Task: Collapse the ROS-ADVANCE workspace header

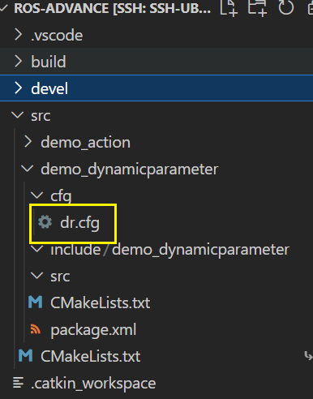Action: pyautogui.click(x=4, y=7)
